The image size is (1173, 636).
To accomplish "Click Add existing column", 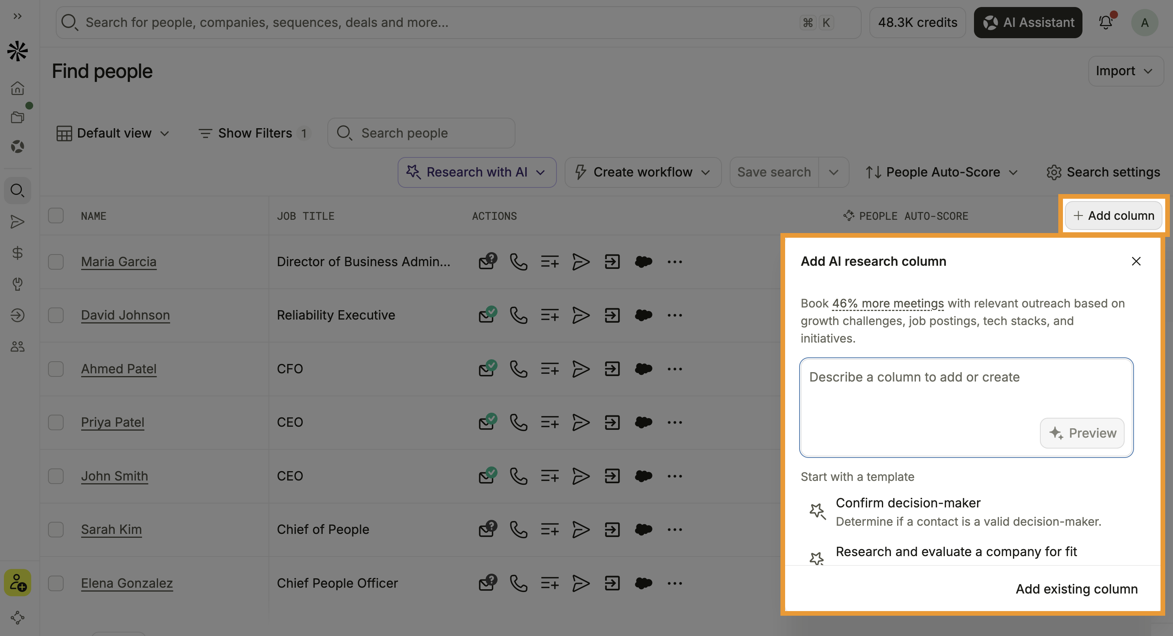I will pos(1077,589).
